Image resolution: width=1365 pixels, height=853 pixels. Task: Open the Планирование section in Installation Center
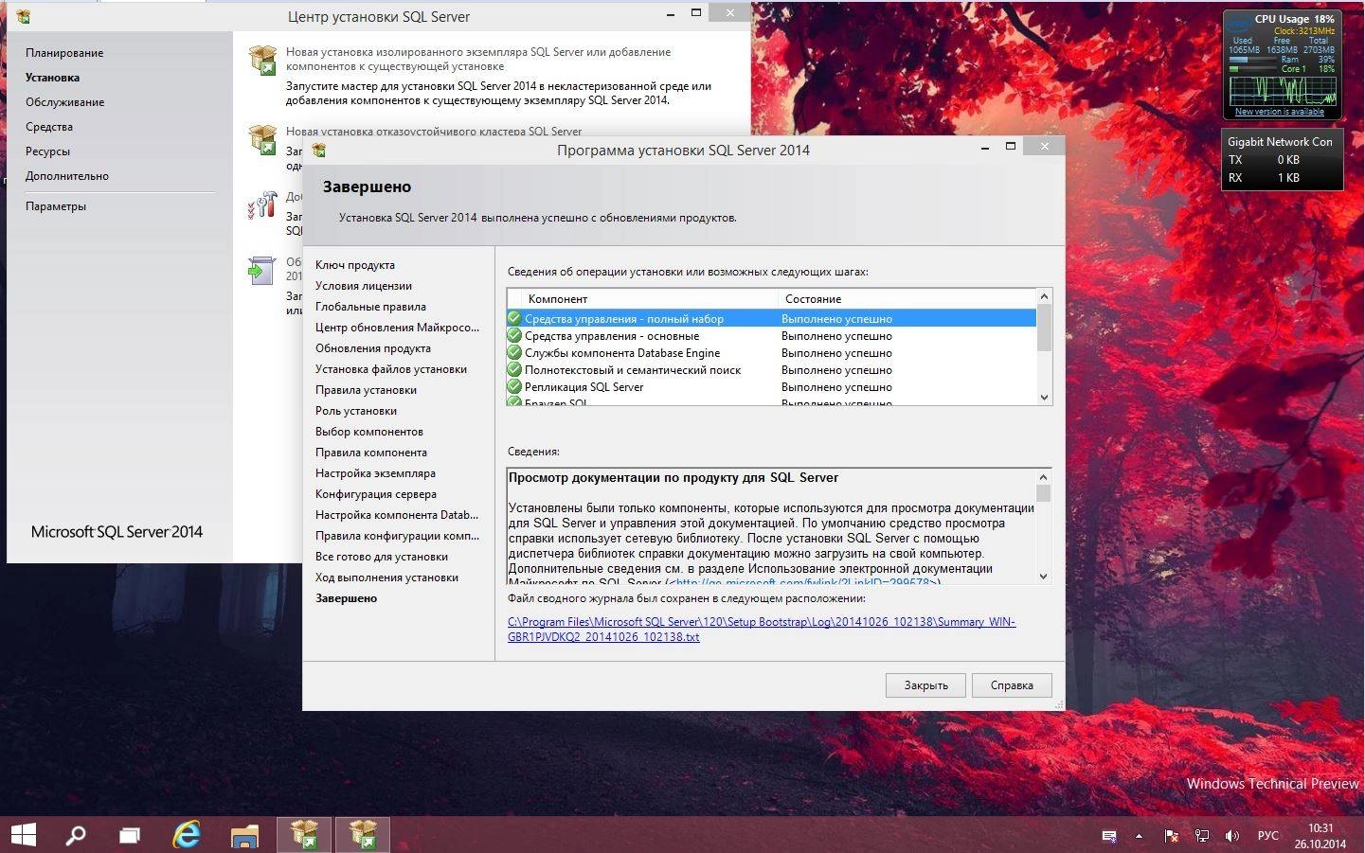[x=64, y=53]
